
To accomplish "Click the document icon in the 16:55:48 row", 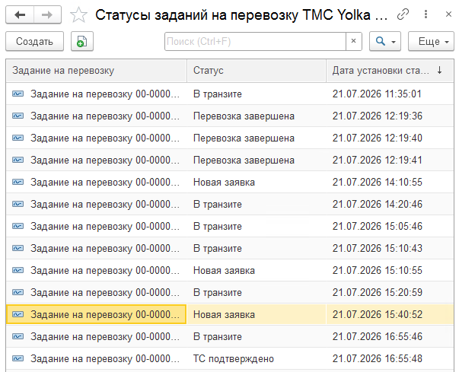I will coord(18,358).
